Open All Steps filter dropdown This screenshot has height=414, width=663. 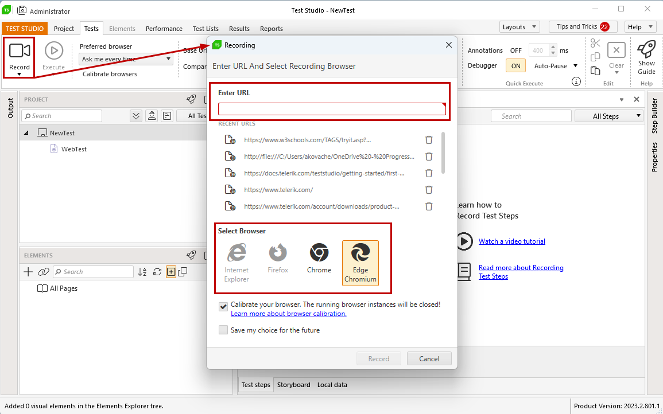point(608,116)
